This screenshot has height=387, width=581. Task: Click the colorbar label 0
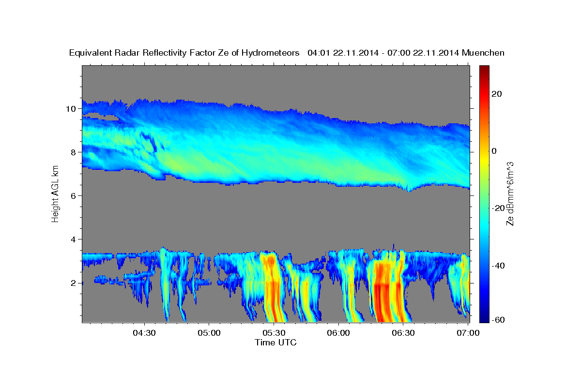tap(494, 151)
